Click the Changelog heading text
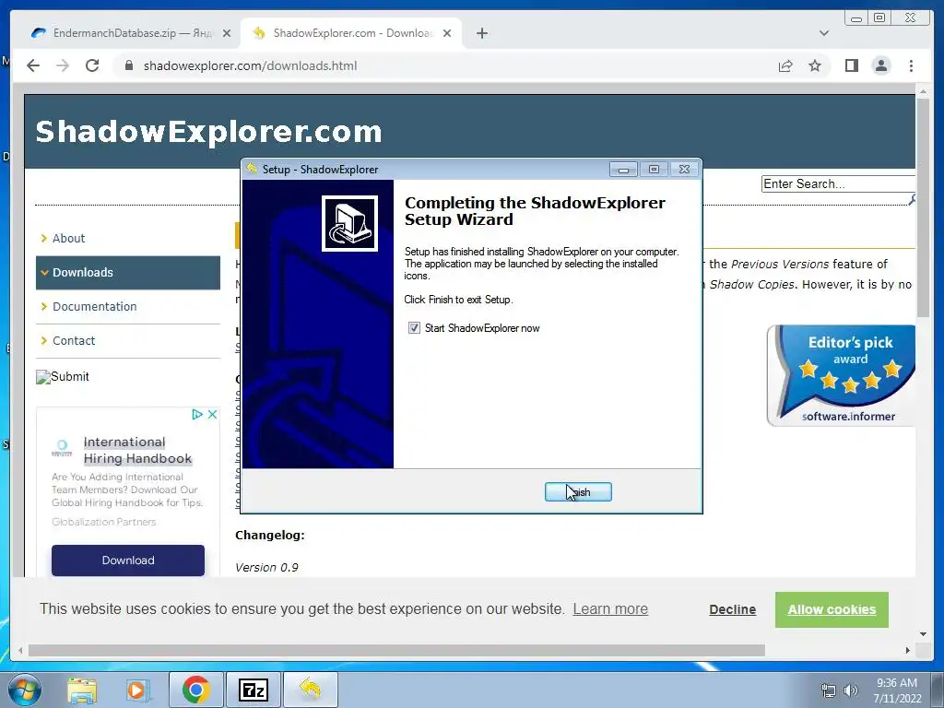Viewport: 944px width, 708px height. point(270,536)
